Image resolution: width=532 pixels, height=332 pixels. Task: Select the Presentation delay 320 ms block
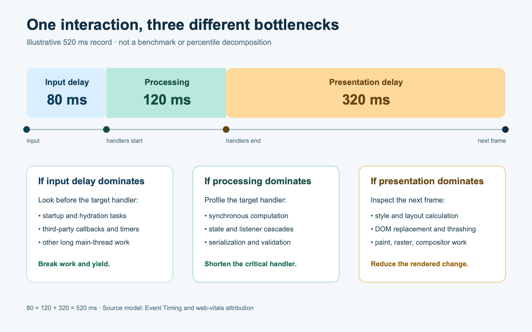point(366,93)
